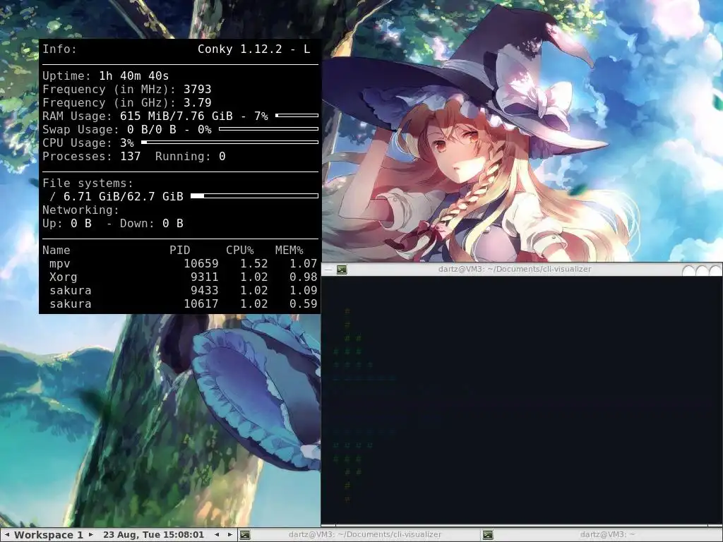
Task: Select the mpv process row in Conky
Action: (180, 264)
